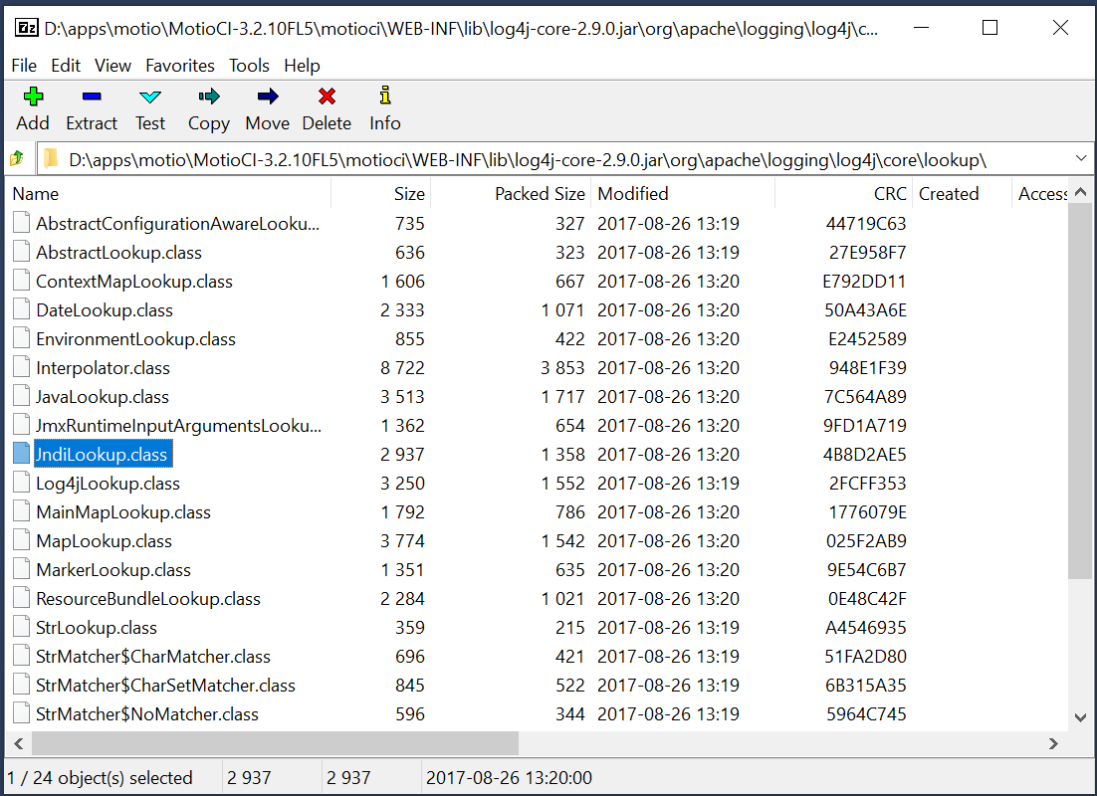Click file icon of MarkerLookup.class
This screenshot has height=796, width=1097.
coord(22,569)
